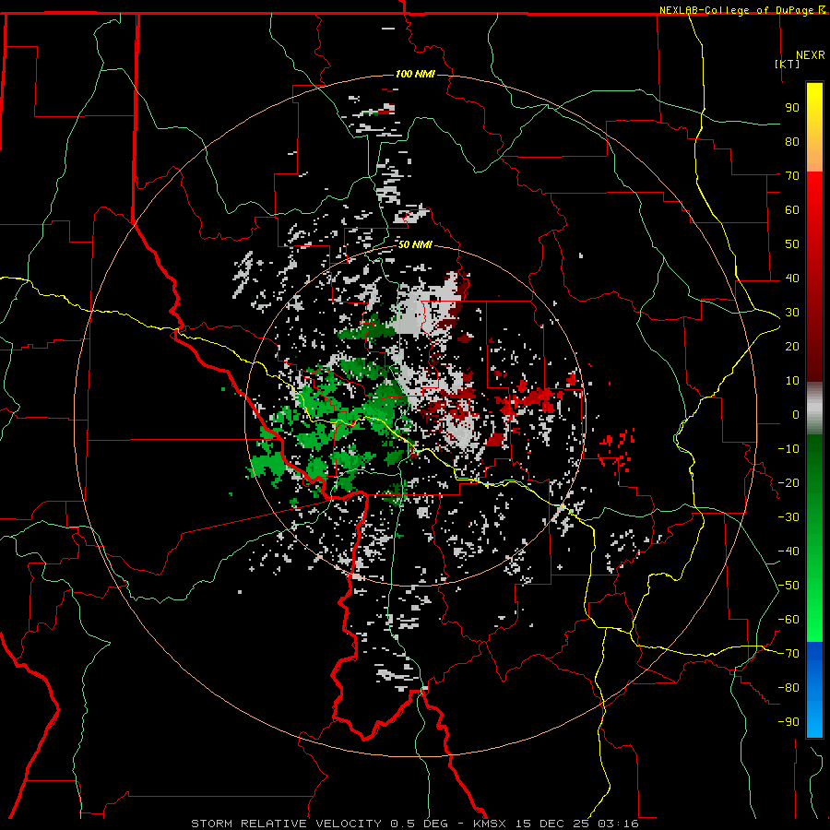
Task: Click the NEXR label above the color bar
Action: click(811, 55)
